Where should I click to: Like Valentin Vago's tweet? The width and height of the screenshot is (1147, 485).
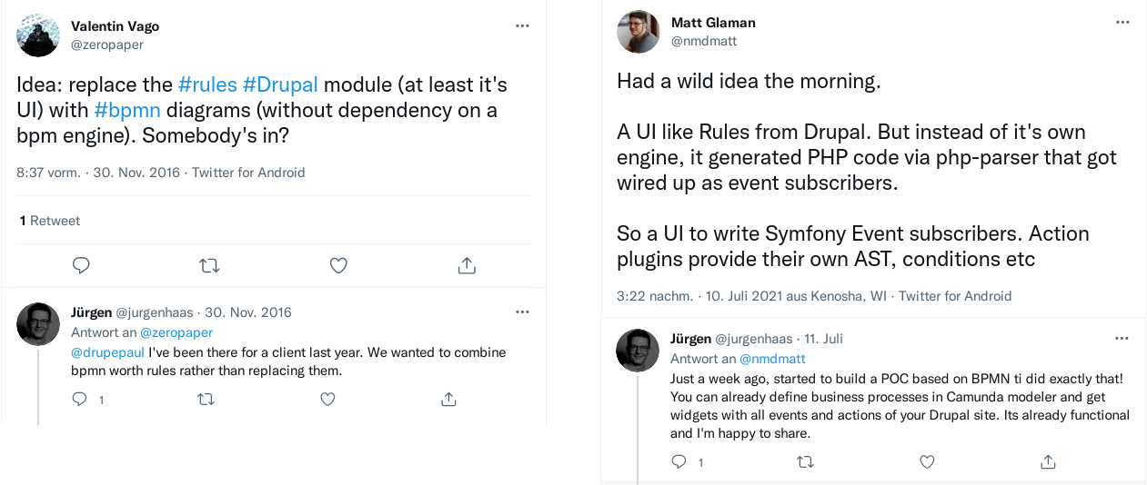point(338,265)
